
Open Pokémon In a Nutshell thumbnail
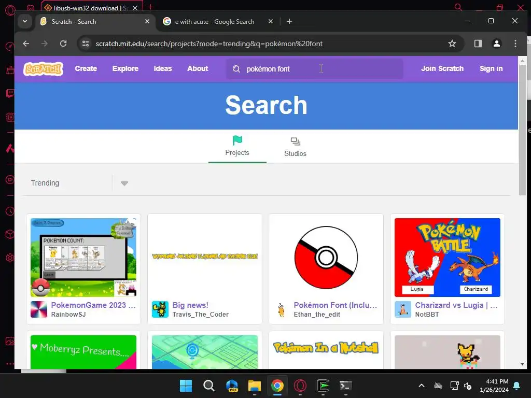click(x=326, y=352)
